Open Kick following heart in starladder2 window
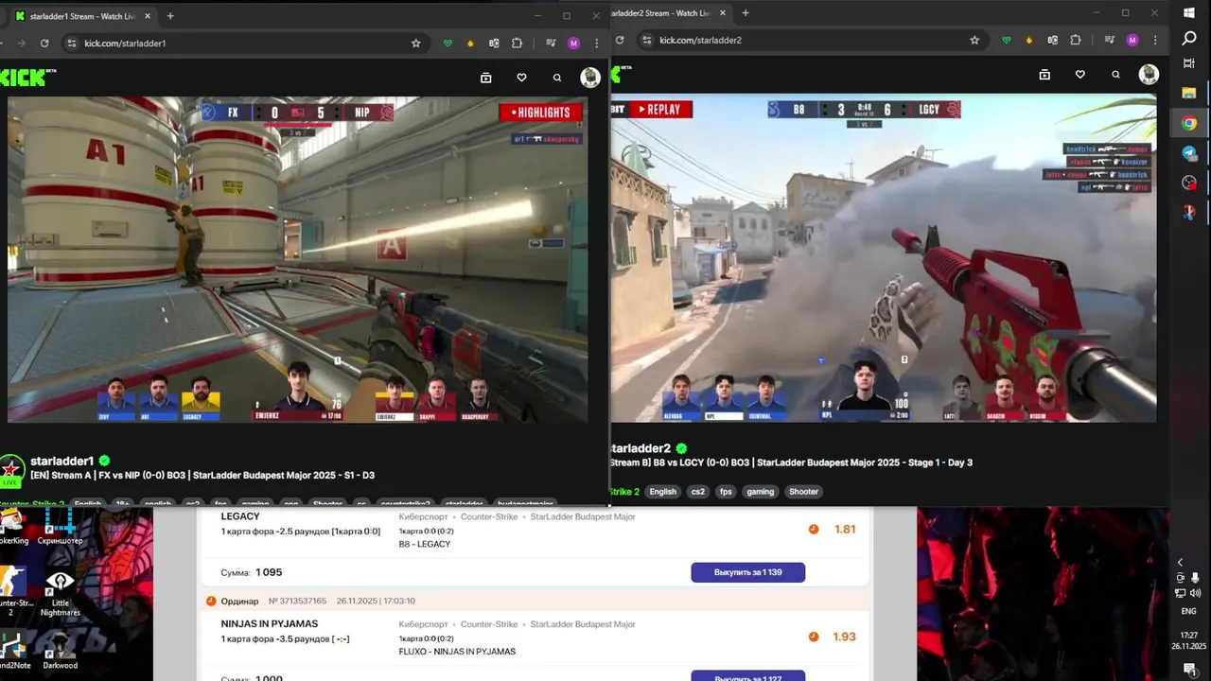 click(x=1080, y=75)
